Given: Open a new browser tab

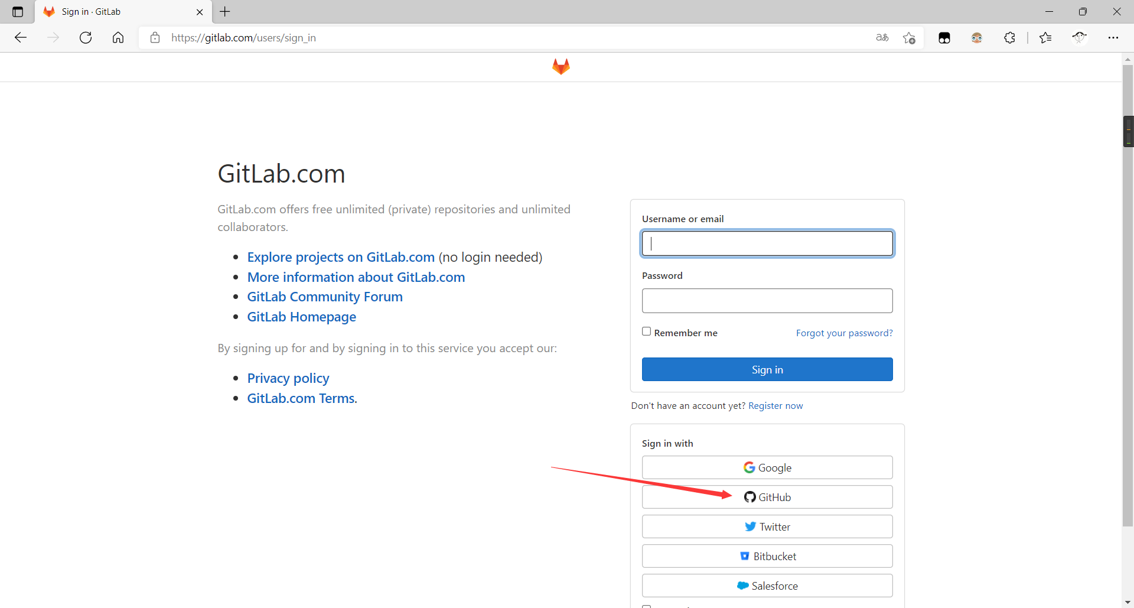Looking at the screenshot, I should pyautogui.click(x=225, y=12).
